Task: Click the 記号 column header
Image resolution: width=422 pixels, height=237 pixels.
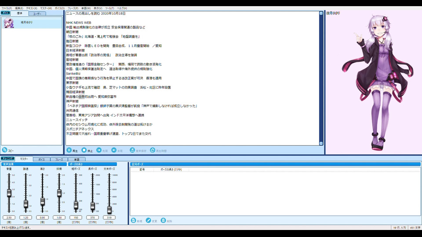Action: (142, 169)
